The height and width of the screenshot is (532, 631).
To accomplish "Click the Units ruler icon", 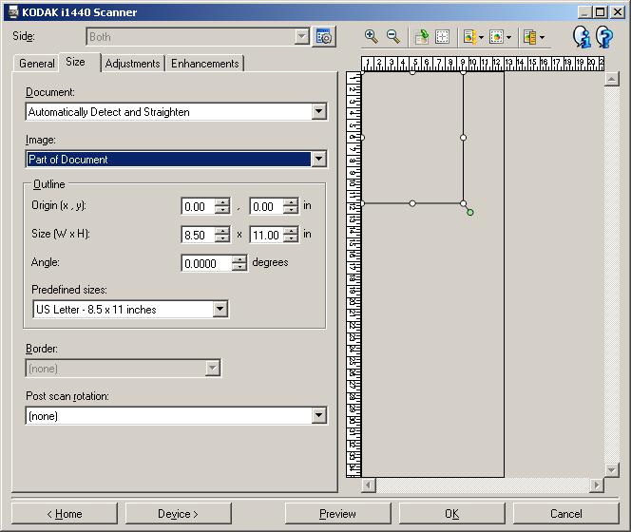I will [529, 37].
